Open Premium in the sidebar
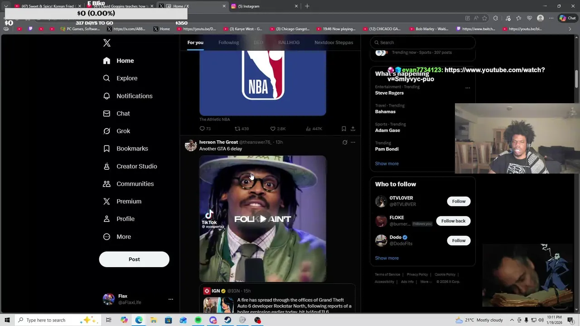The image size is (580, 326). (122, 201)
